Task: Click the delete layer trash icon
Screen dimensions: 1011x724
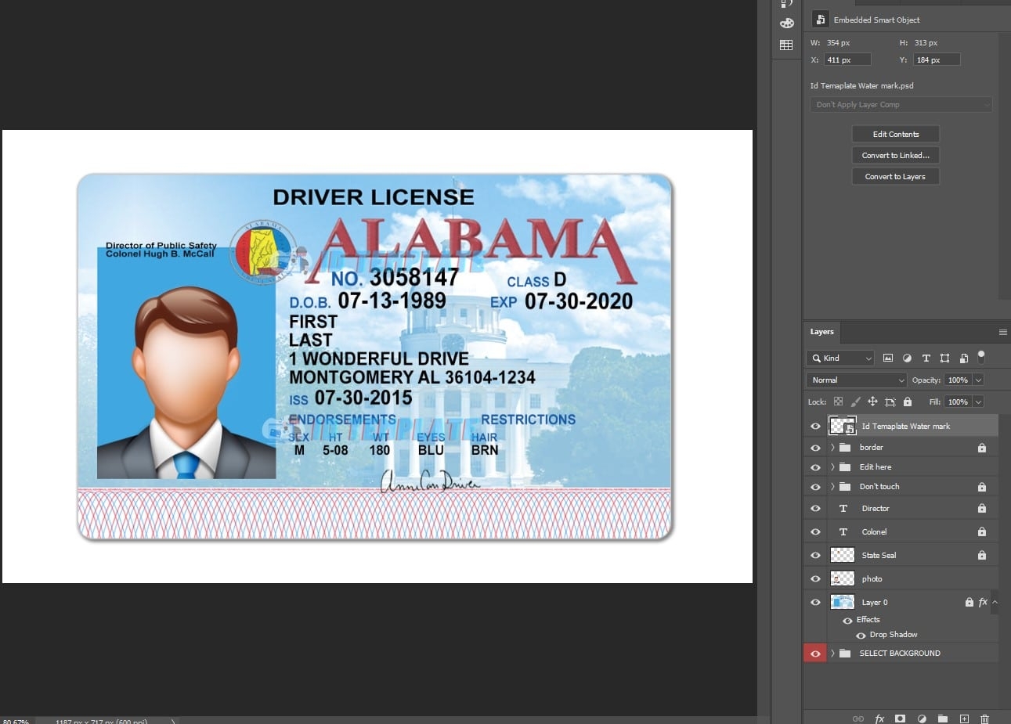Action: click(984, 719)
